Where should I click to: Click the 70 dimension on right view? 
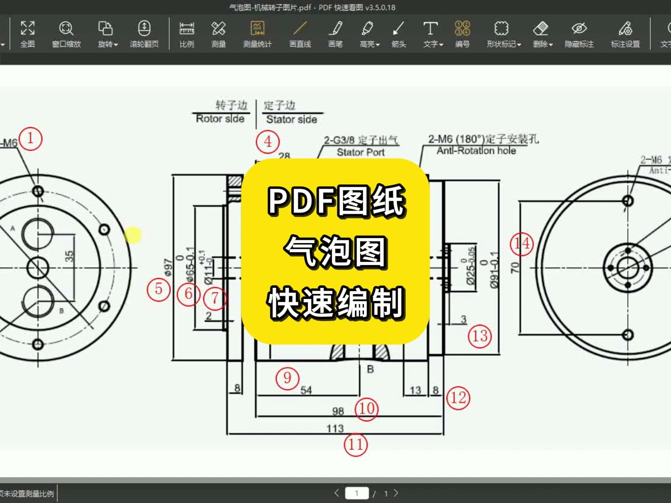click(514, 268)
